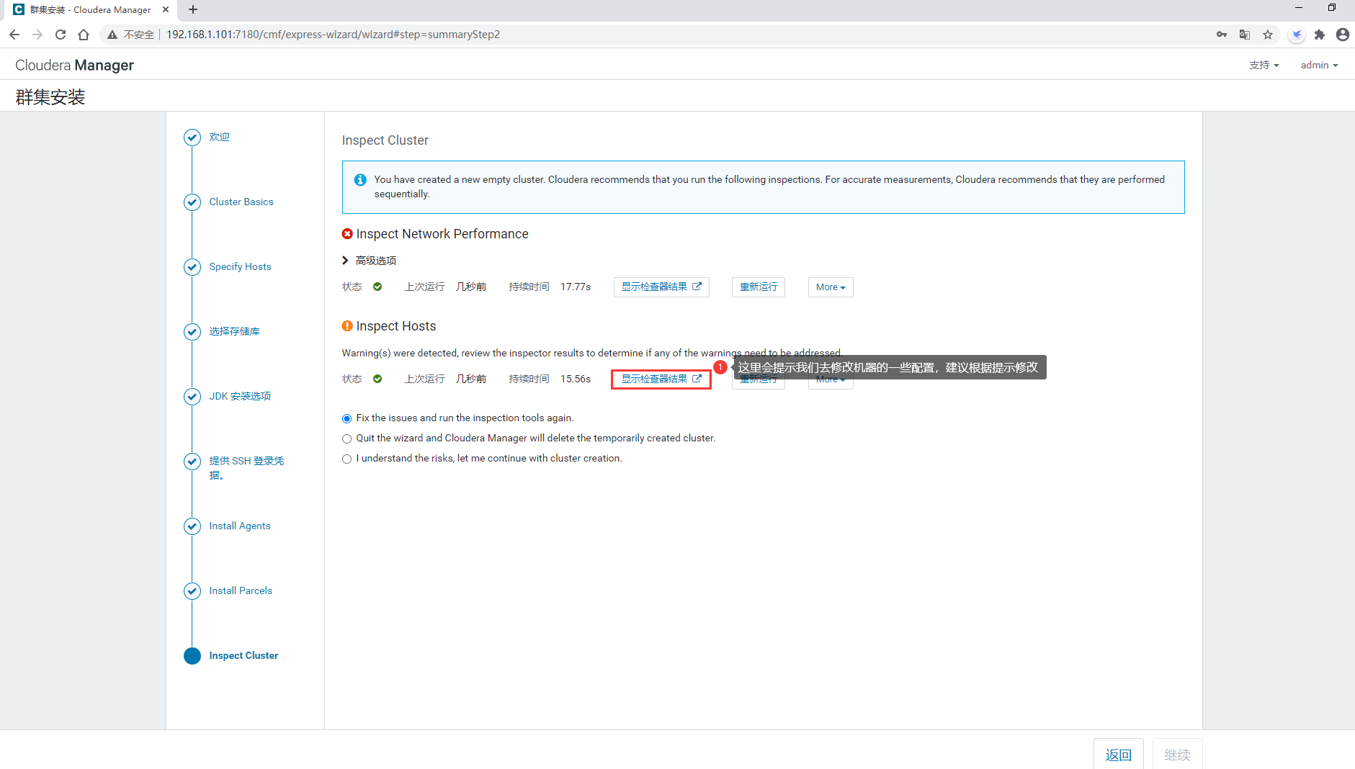
Task: Open the extensions puzzle icon
Action: 1320,35
